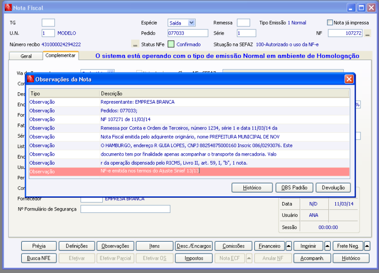Click the Usuário value 'ANA'
Viewport: 379px width, 273px height.
click(314, 215)
